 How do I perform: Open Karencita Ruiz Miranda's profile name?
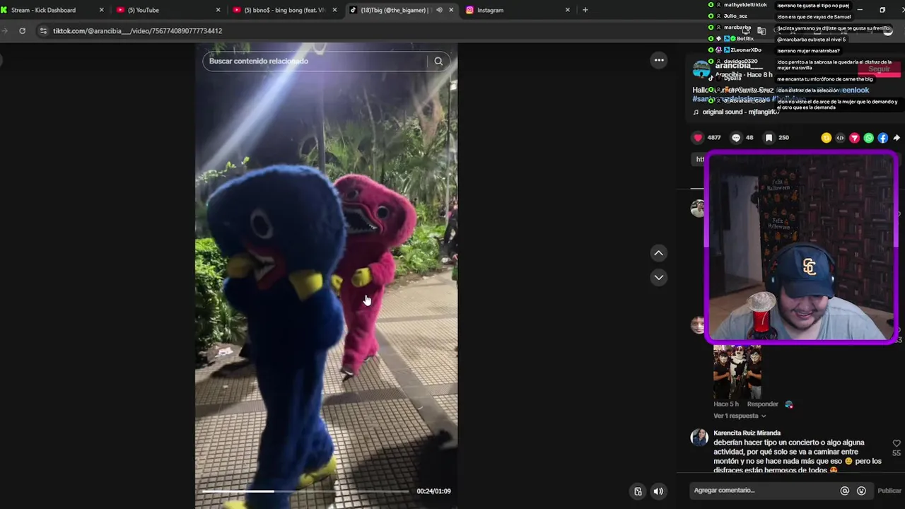pos(747,433)
